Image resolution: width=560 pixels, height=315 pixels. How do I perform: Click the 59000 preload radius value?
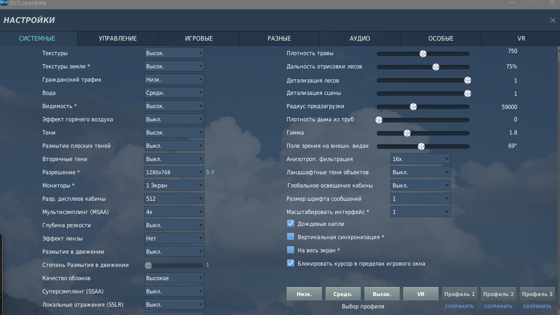point(510,107)
